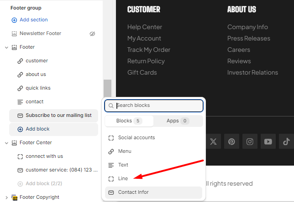The width and height of the screenshot is (294, 202).
Task: Open the YouTube social icon
Action: (x=268, y=141)
